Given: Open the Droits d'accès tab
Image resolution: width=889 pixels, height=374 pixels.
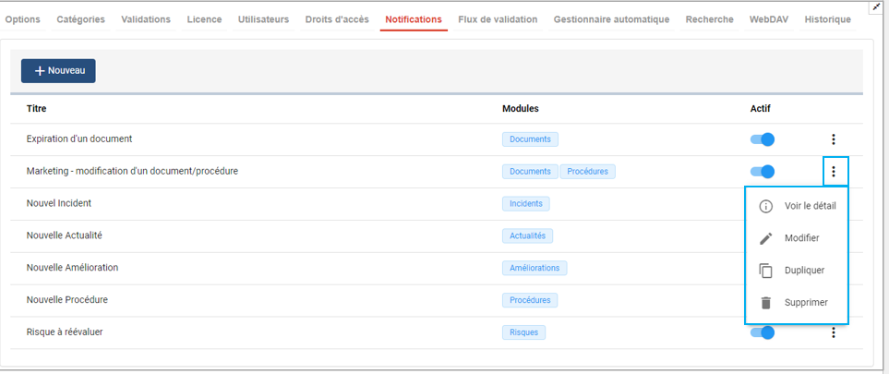Looking at the screenshot, I should (337, 19).
